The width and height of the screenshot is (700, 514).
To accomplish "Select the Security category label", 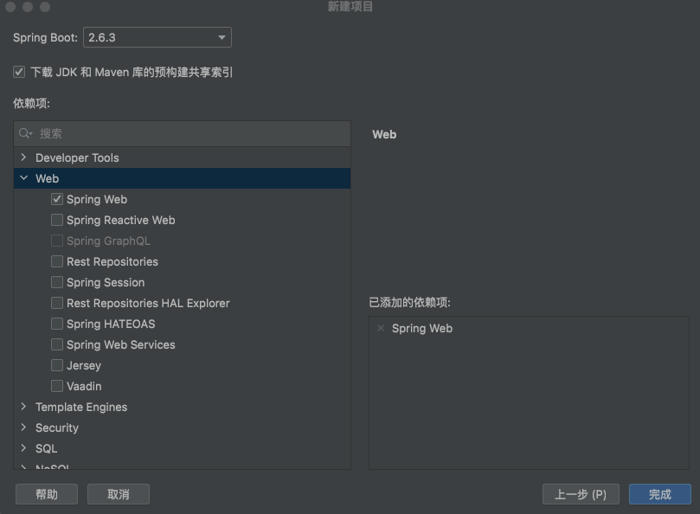I will click(57, 427).
